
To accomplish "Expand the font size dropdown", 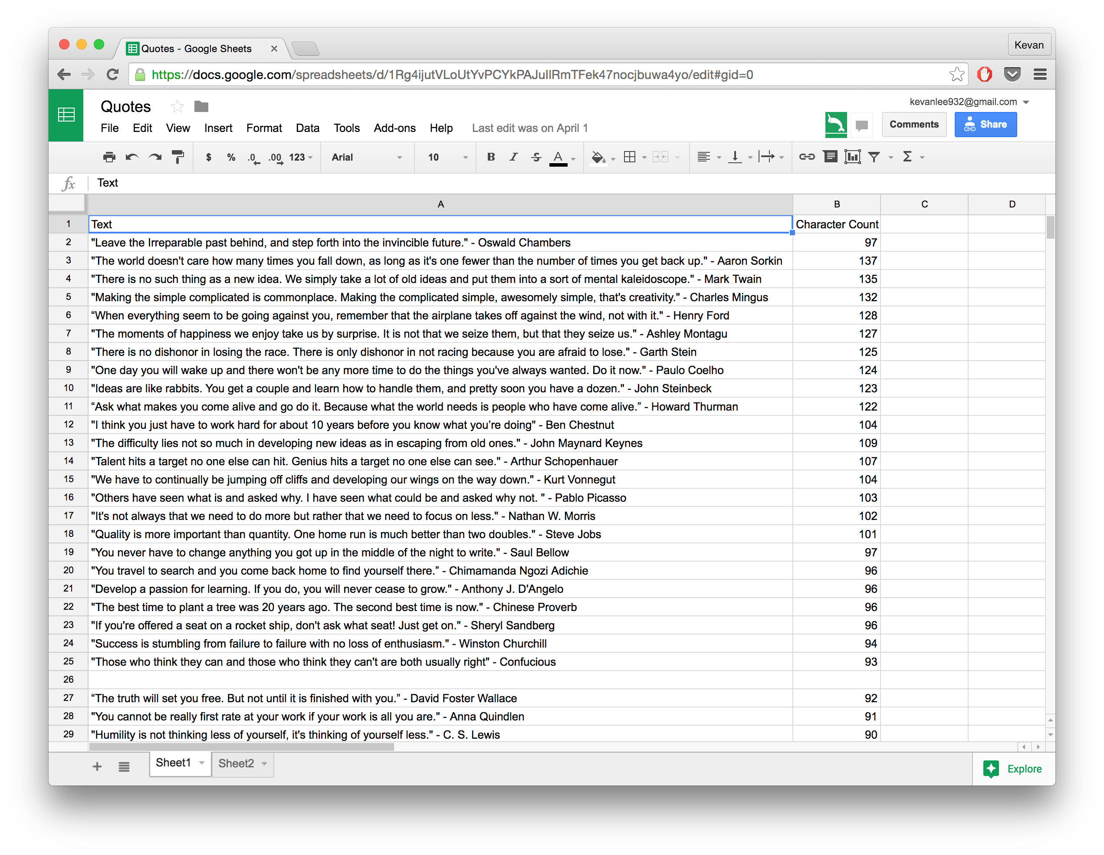I will click(x=445, y=157).
